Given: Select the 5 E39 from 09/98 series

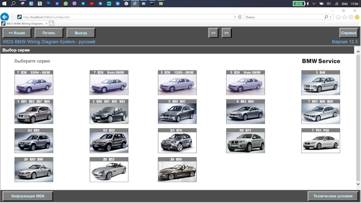Looking at the screenshot, I should [246, 83].
